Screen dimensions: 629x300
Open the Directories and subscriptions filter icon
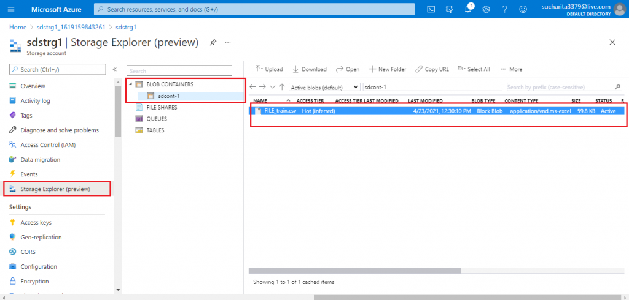[450, 9]
